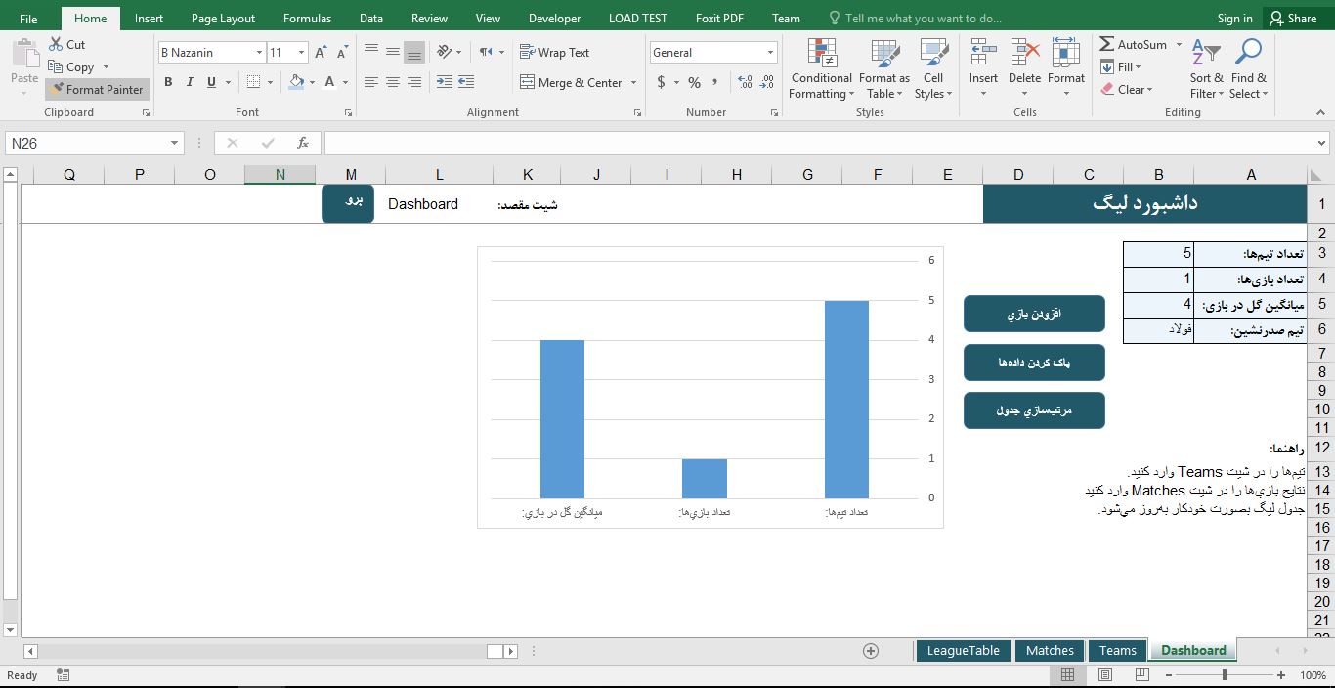This screenshot has width=1335, height=688.
Task: Switch to the Formulas tab
Action: (x=307, y=18)
